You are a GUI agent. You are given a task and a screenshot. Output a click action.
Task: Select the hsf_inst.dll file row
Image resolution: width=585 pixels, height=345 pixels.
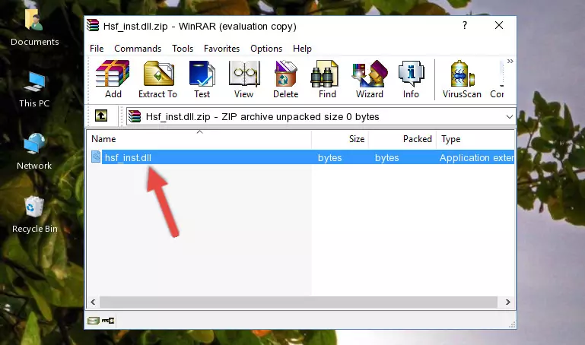coord(301,157)
